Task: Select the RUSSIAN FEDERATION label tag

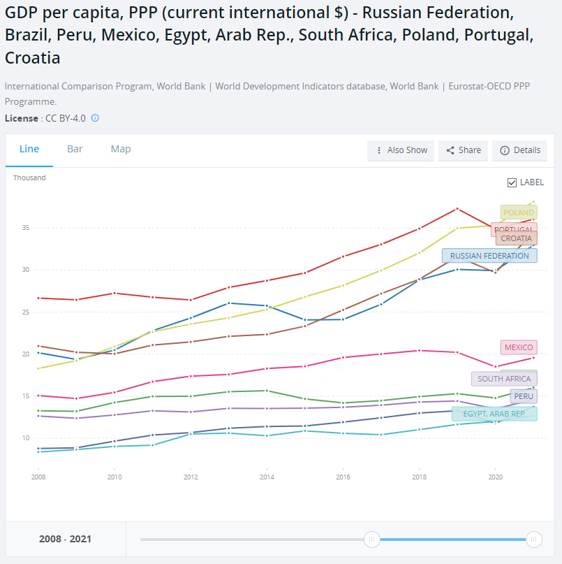Action: [x=489, y=256]
